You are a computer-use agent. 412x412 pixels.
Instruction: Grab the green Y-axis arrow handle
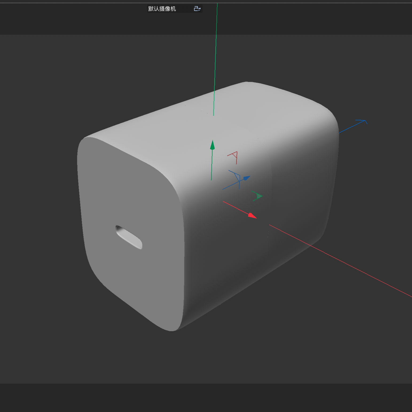213,145
